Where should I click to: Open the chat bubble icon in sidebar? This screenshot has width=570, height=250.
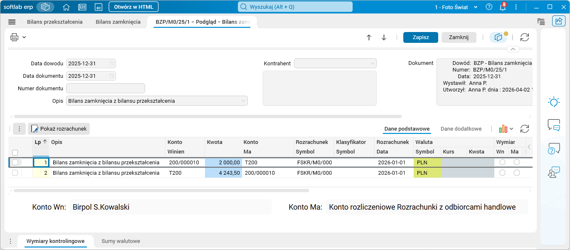point(554,125)
